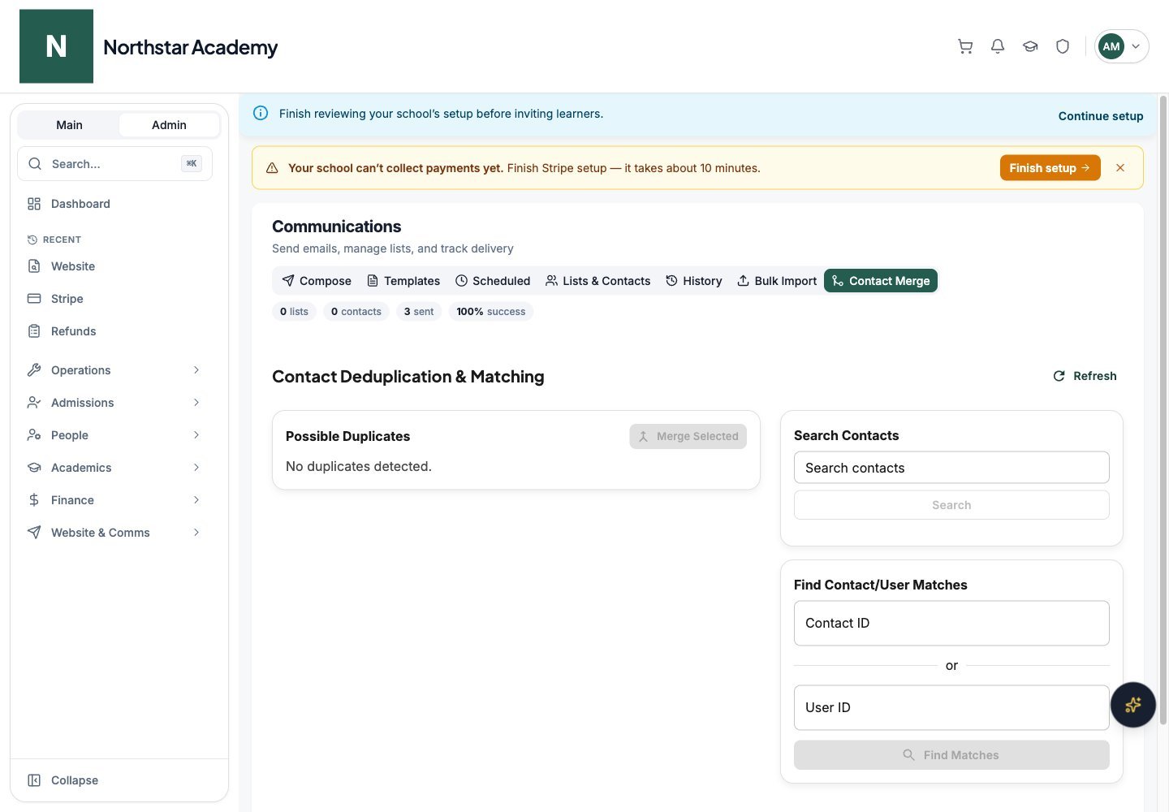1169x812 pixels.
Task: Expand the Operations section
Action: coord(114,370)
